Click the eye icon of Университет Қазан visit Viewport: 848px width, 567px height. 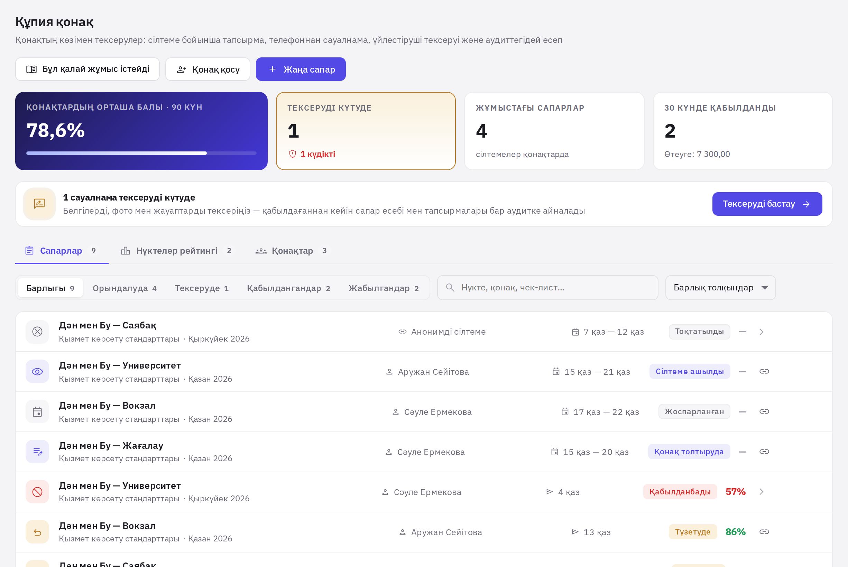coord(37,372)
